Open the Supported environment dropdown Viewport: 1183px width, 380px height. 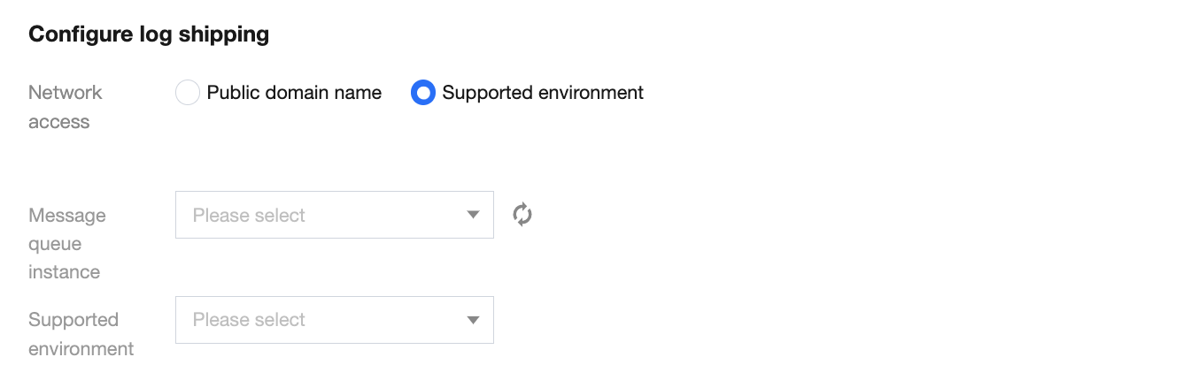334,320
